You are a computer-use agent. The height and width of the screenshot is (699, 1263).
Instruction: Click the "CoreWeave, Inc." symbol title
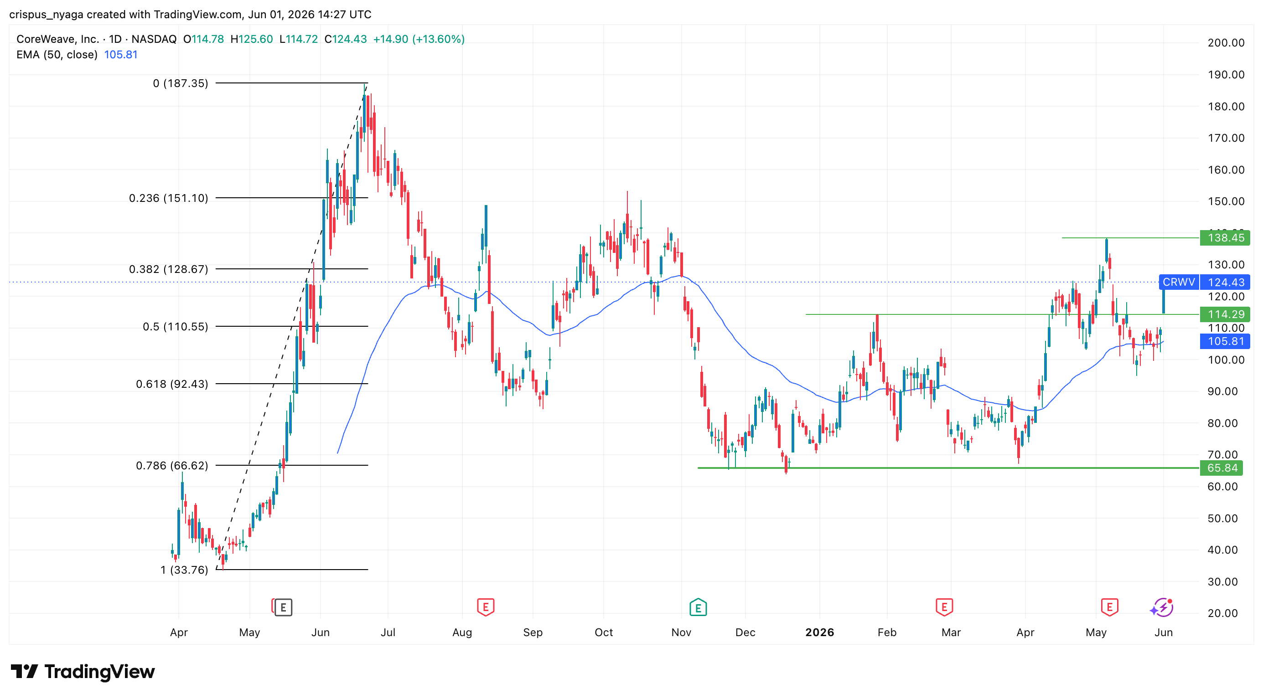[x=57, y=39]
